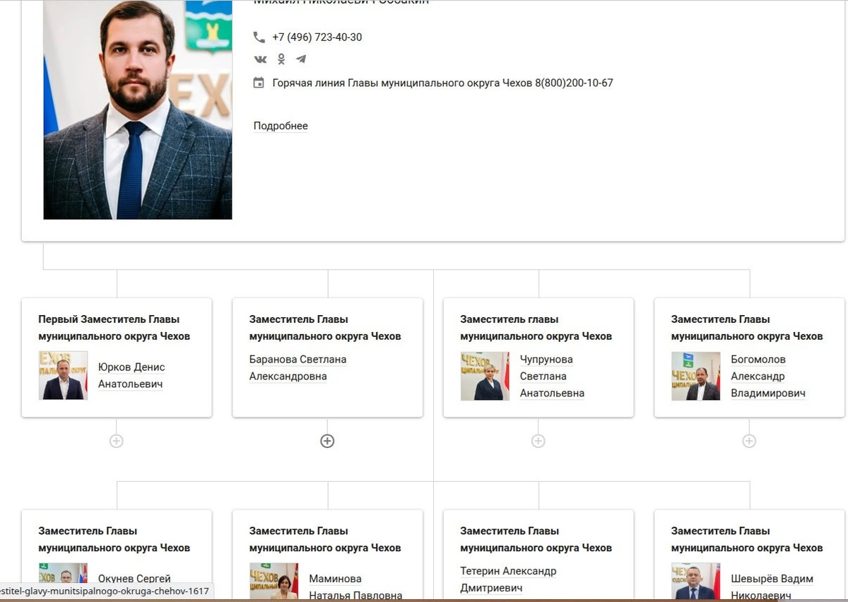Open the Odnoklassniki social icon

pyautogui.click(x=281, y=59)
